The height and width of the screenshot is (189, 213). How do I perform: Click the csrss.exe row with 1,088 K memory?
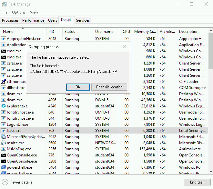(104, 69)
